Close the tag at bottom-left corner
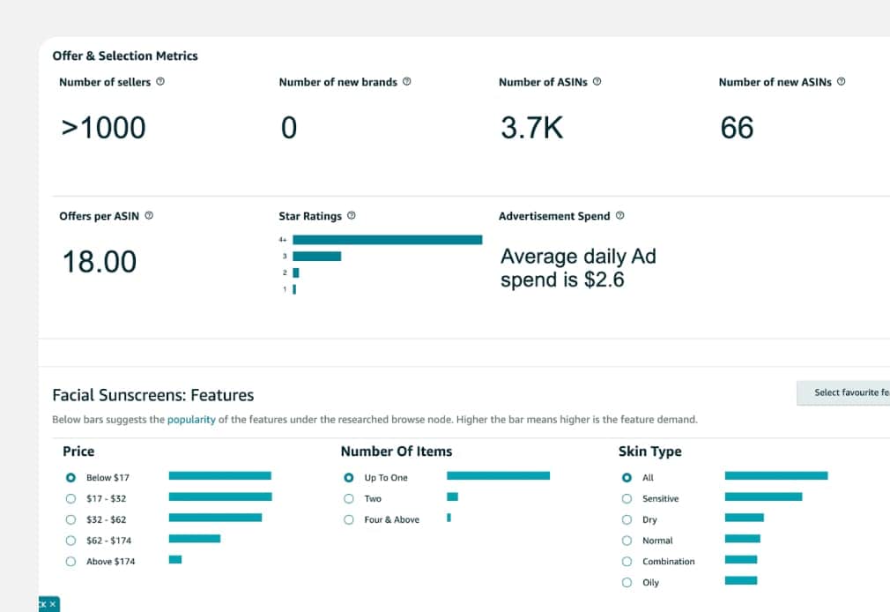 click(x=53, y=604)
